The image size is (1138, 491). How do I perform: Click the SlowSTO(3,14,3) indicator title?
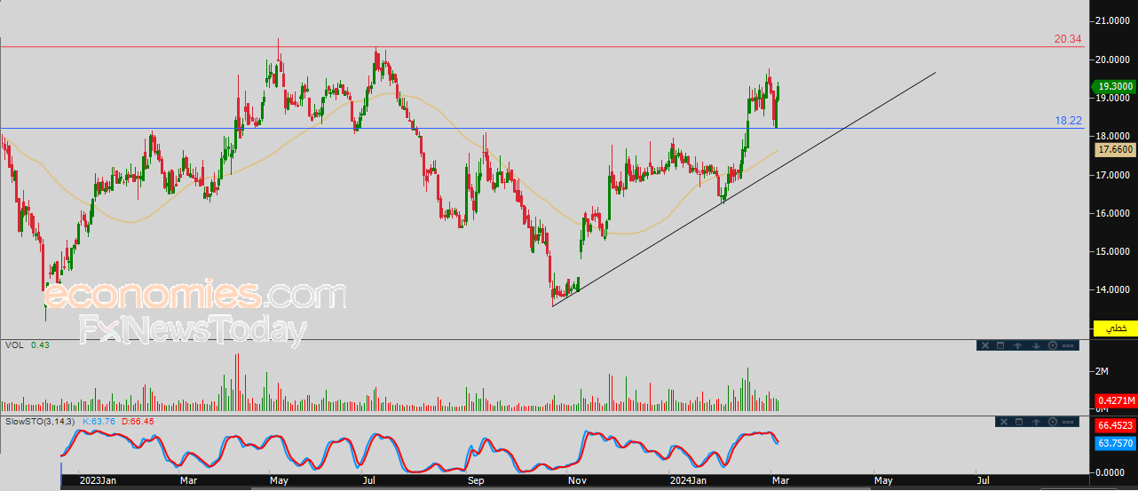tap(39, 421)
